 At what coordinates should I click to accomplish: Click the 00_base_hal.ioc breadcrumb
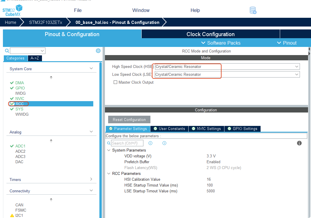[117, 22]
